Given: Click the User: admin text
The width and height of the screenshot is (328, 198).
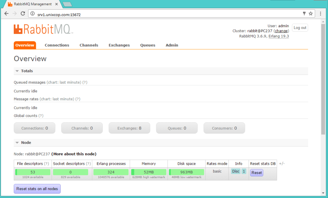Looking at the screenshot, I should (278, 26).
